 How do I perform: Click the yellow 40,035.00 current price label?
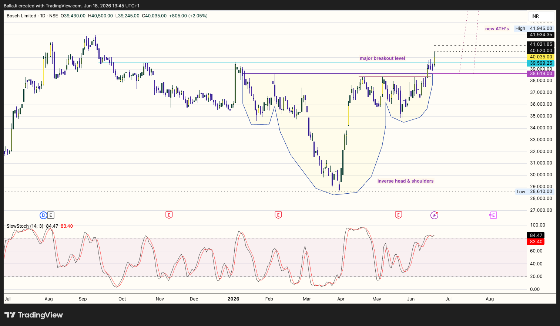[541, 57]
